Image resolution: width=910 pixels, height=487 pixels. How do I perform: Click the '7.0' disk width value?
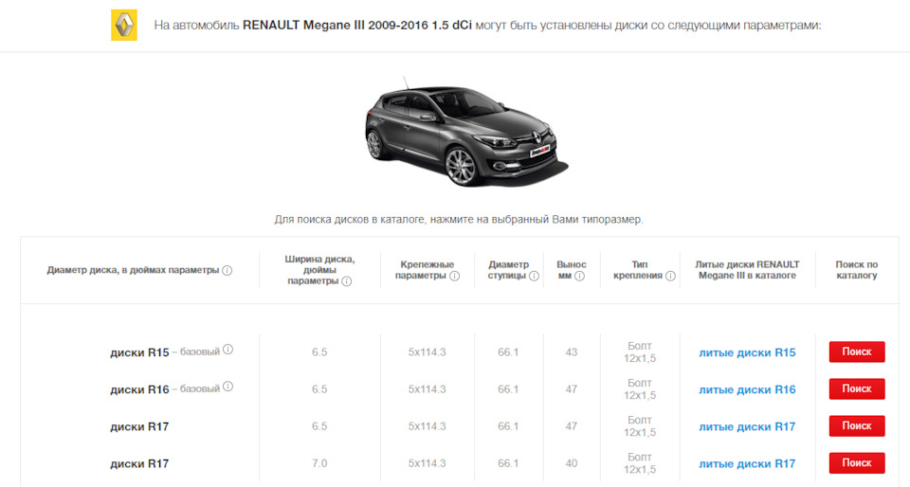point(319,463)
